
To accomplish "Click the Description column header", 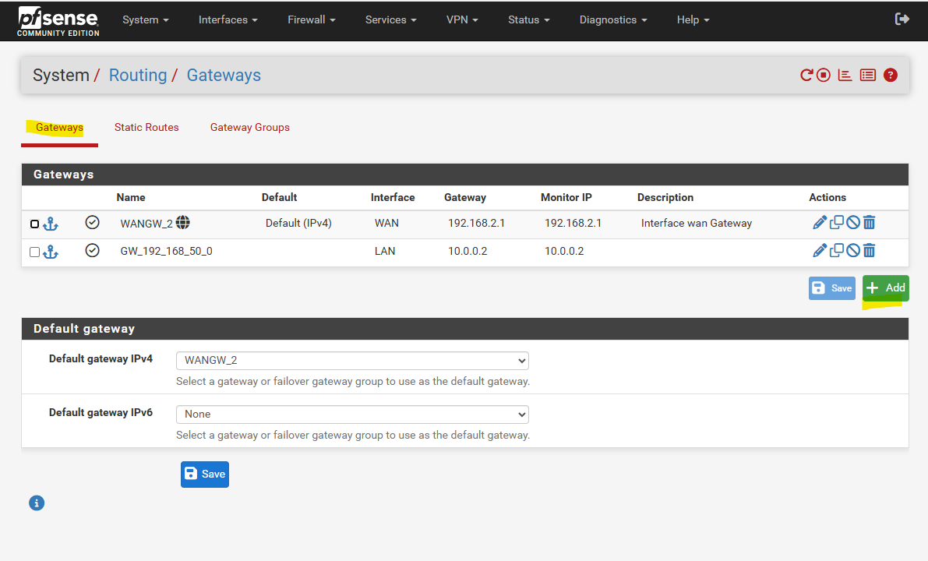I will pyautogui.click(x=665, y=198).
